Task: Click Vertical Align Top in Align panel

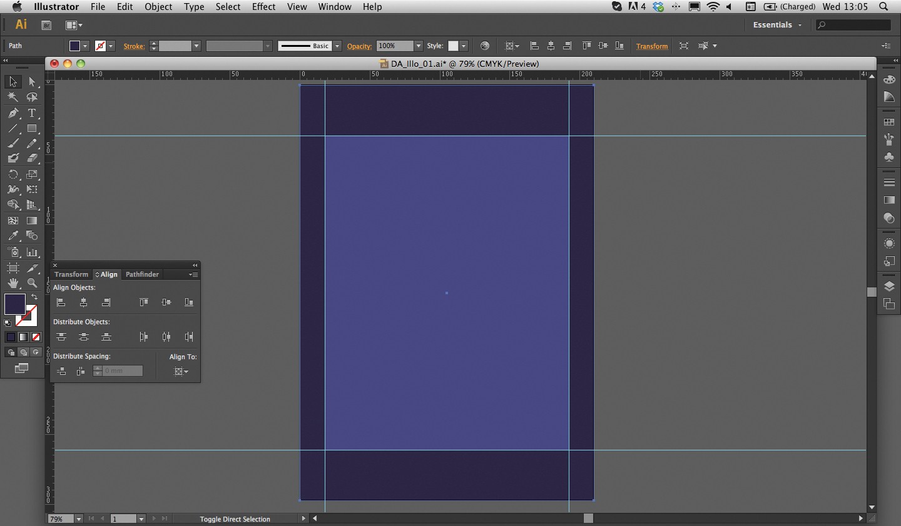Action: click(143, 302)
